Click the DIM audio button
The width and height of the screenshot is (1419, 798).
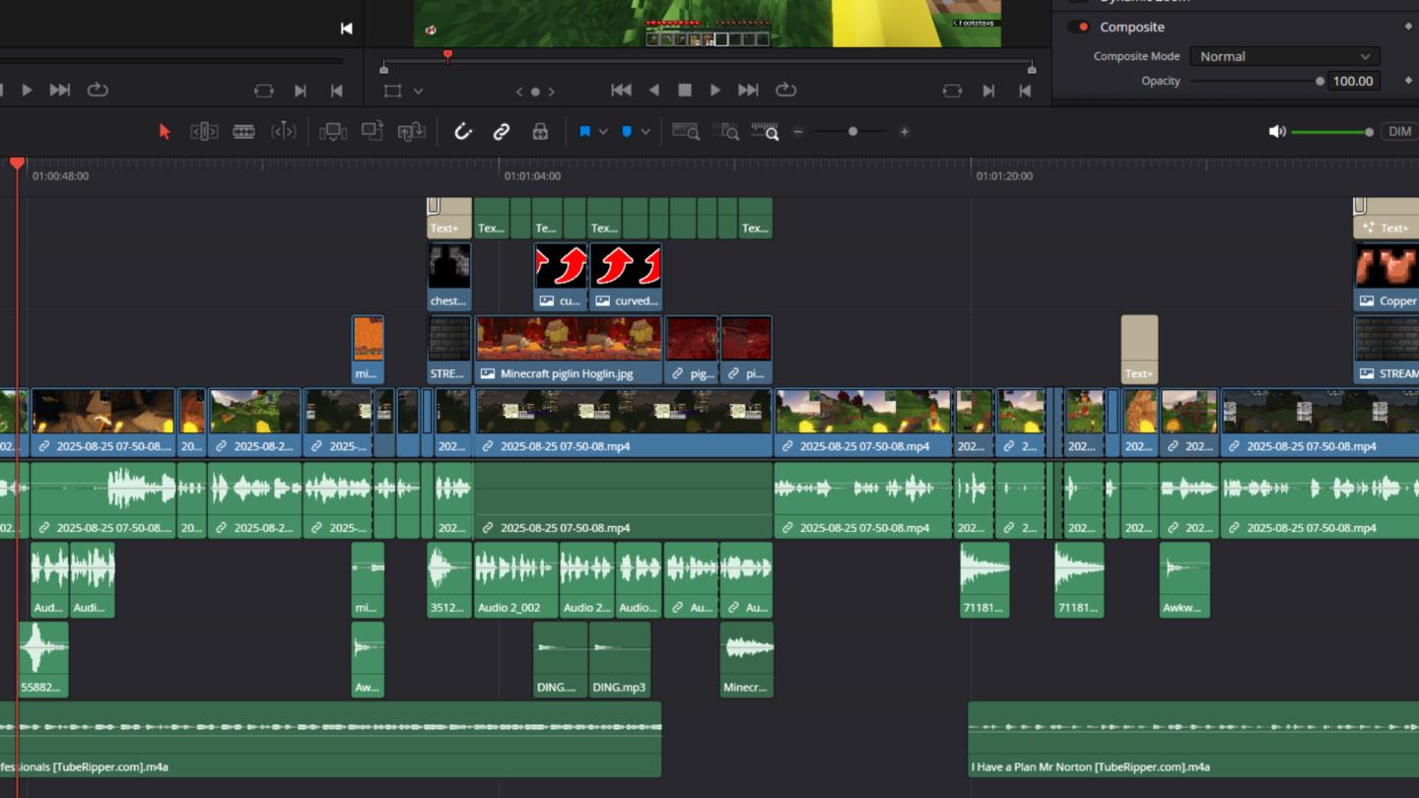tap(1399, 131)
